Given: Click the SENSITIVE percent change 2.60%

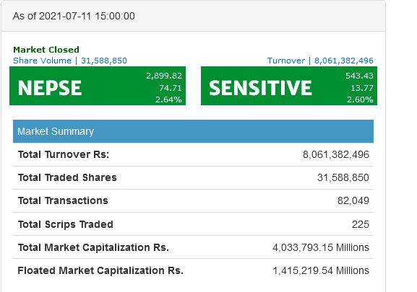Looking at the screenshot, I should pos(360,99).
